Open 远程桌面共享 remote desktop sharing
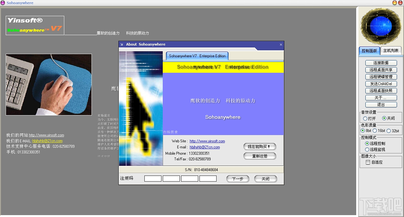This screenshot has height=217, width=404. (381, 70)
